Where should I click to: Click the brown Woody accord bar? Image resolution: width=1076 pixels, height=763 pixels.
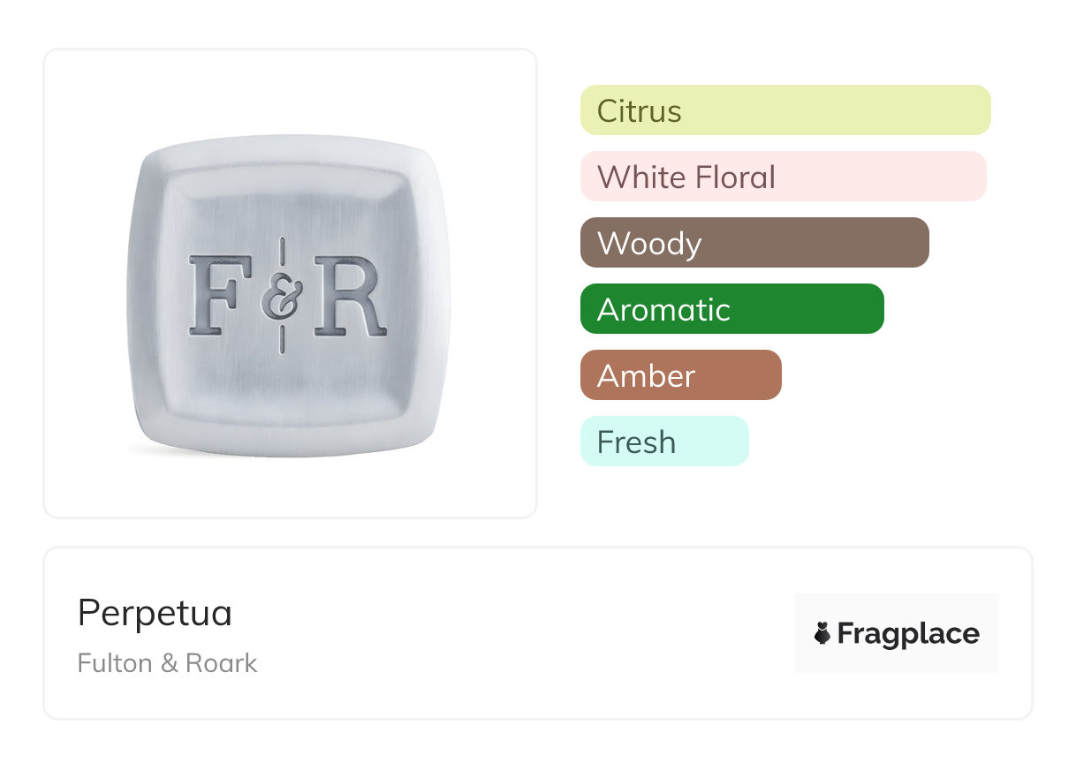click(x=754, y=243)
